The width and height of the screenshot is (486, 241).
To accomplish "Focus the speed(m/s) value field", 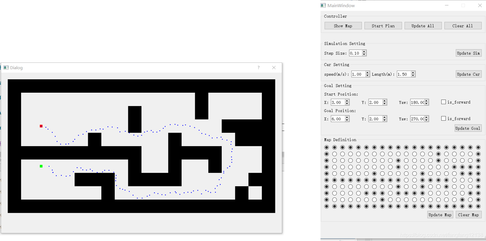I will (358, 74).
